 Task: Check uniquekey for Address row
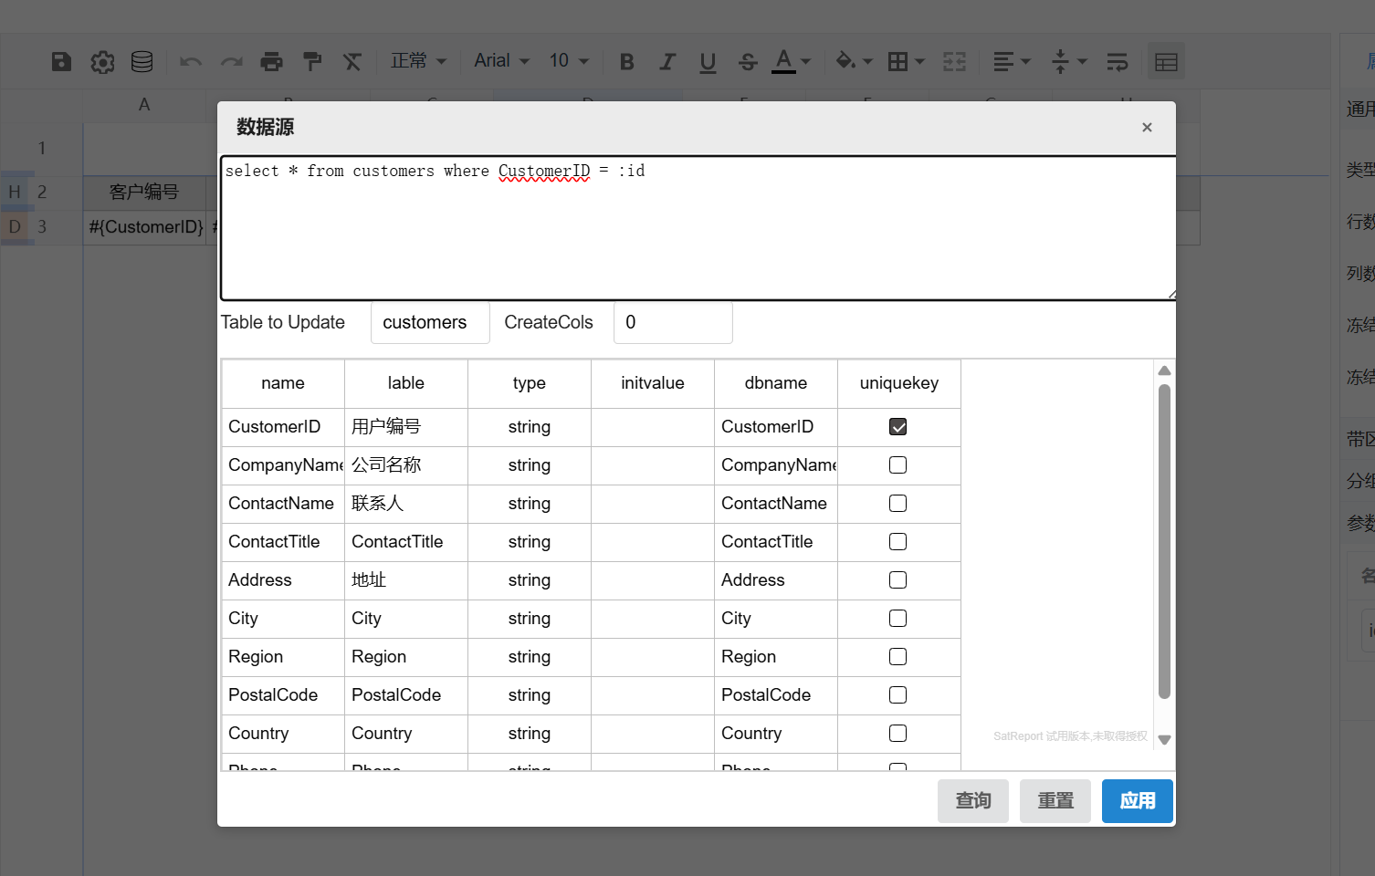coord(898,580)
